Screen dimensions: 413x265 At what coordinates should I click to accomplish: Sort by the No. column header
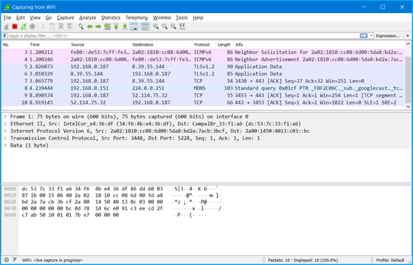point(14,44)
